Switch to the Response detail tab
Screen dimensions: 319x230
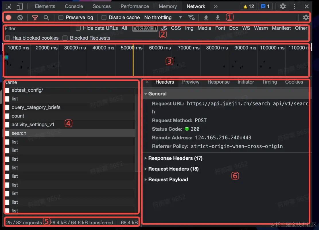[x=219, y=82]
